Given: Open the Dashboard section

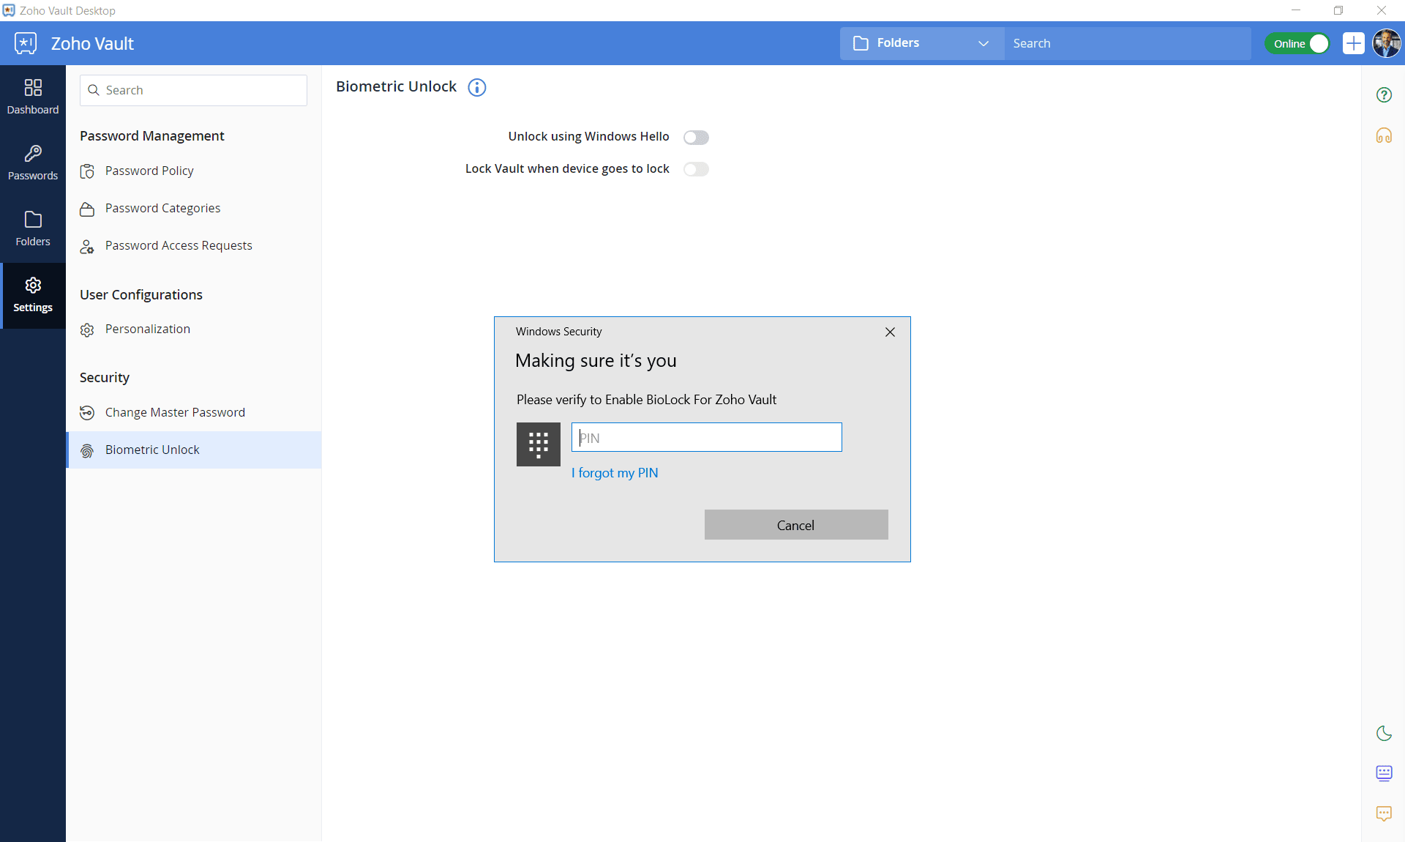Looking at the screenshot, I should click(x=33, y=97).
